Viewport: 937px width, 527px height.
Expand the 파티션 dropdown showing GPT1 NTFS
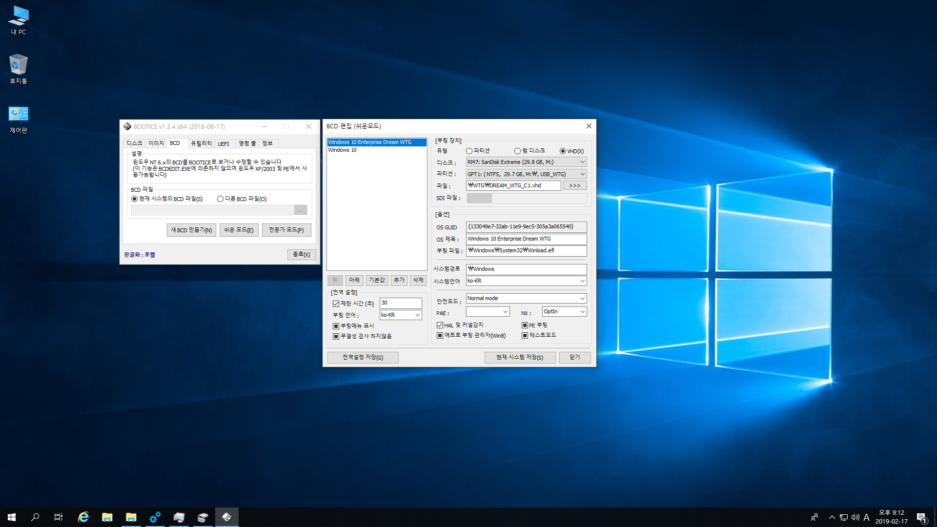click(x=526, y=174)
